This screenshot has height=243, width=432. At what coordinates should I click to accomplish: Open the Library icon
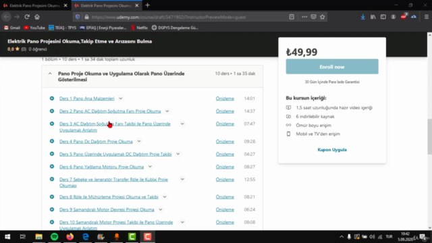[373, 17]
